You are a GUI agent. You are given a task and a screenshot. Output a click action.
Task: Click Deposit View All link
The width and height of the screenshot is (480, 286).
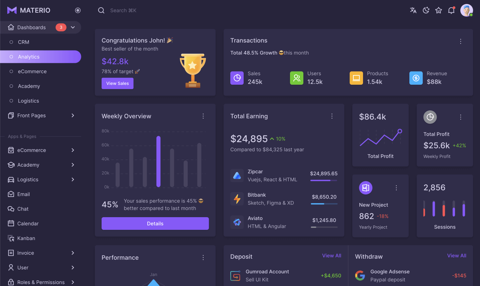point(331,255)
